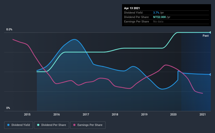
Task: Click the teal Dividend Per Share legend dot
Action: (x=38, y=125)
